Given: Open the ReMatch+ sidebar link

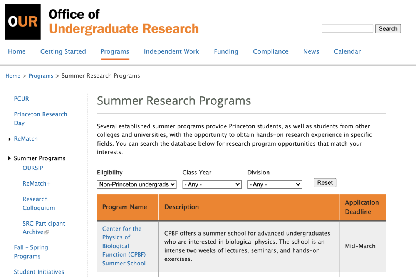Looking at the screenshot, I should click(36, 183).
